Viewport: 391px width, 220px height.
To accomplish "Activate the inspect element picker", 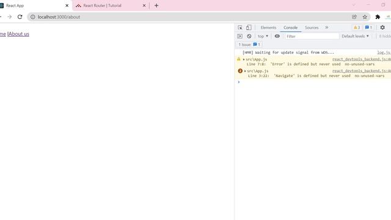I will click(x=240, y=28).
